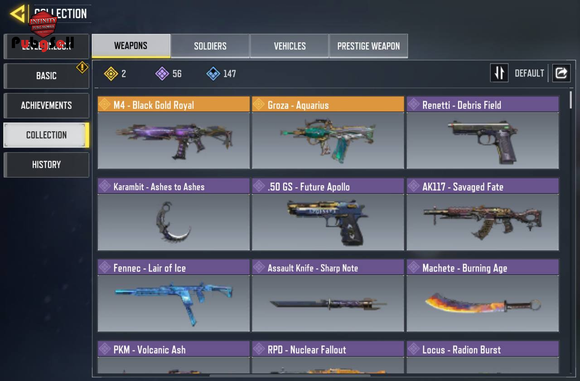Filter by epic purple rarity icon
This screenshot has width=580, height=381.
162,73
